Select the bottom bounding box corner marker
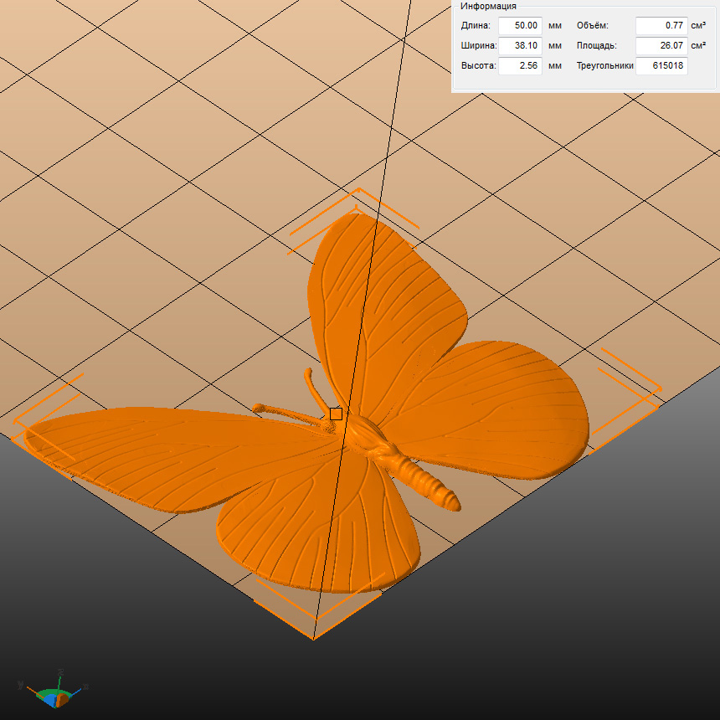Viewport: 720px width, 720px height. (314, 630)
